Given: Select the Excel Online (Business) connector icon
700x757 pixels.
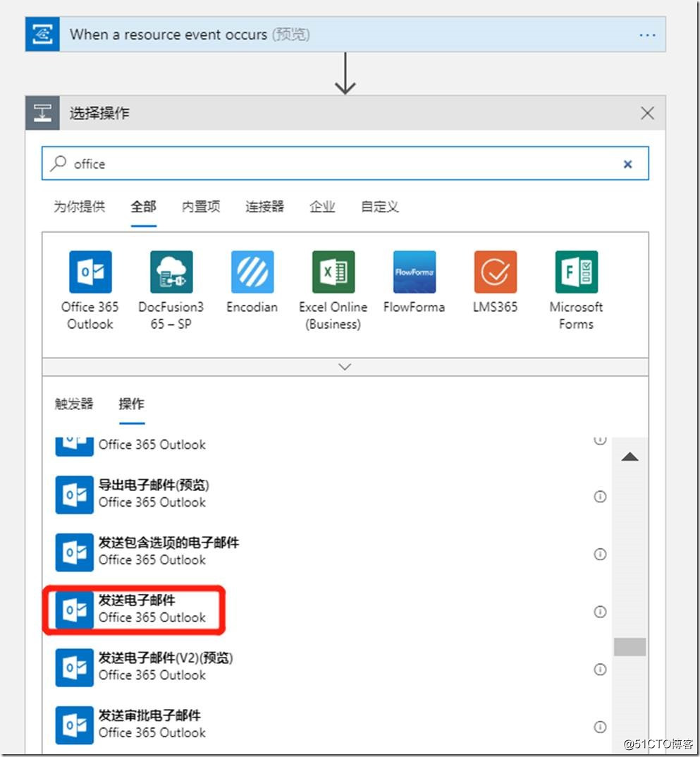Looking at the screenshot, I should point(333,272).
